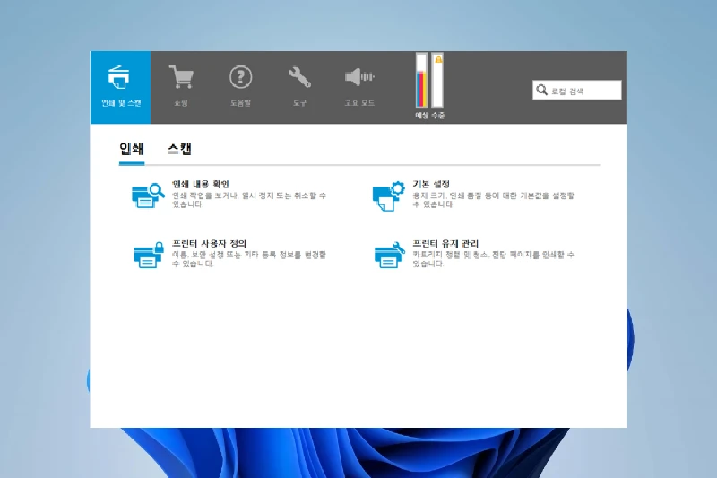Open the 인쇄 및 스캔 section icon

119,77
